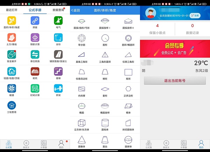Switch to the 公式手册 handbook tab
Viewport: 210px width, 152px height.
pos(35,10)
